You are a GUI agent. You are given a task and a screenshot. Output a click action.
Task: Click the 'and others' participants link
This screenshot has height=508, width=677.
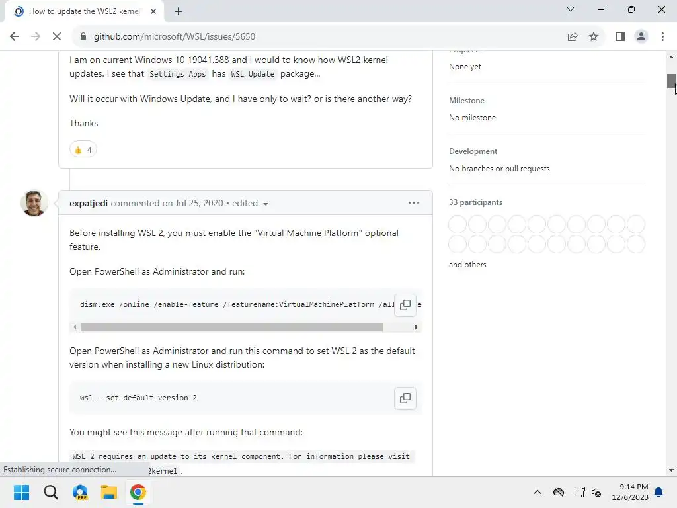[467, 265]
